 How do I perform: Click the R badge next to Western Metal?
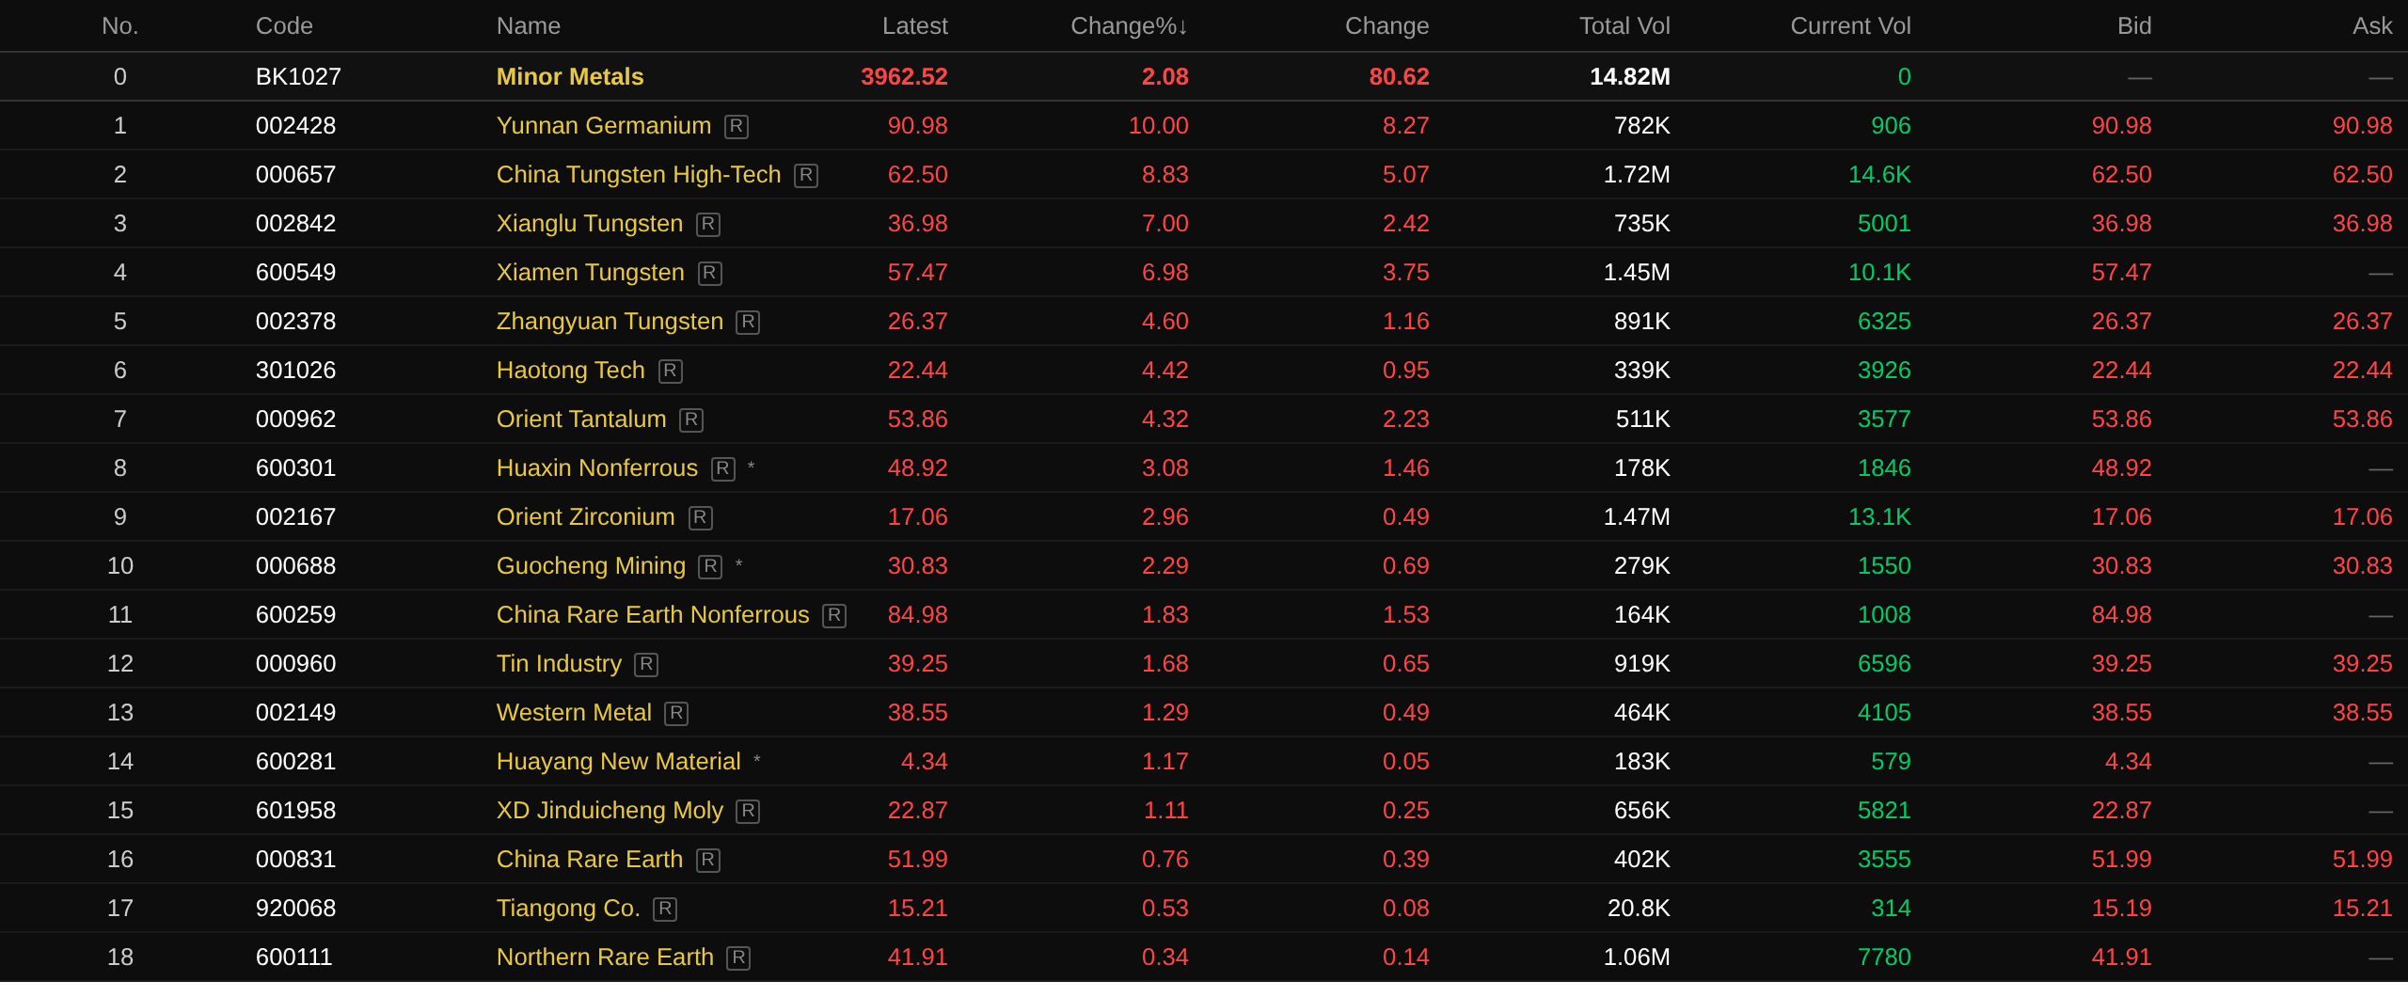click(x=676, y=713)
